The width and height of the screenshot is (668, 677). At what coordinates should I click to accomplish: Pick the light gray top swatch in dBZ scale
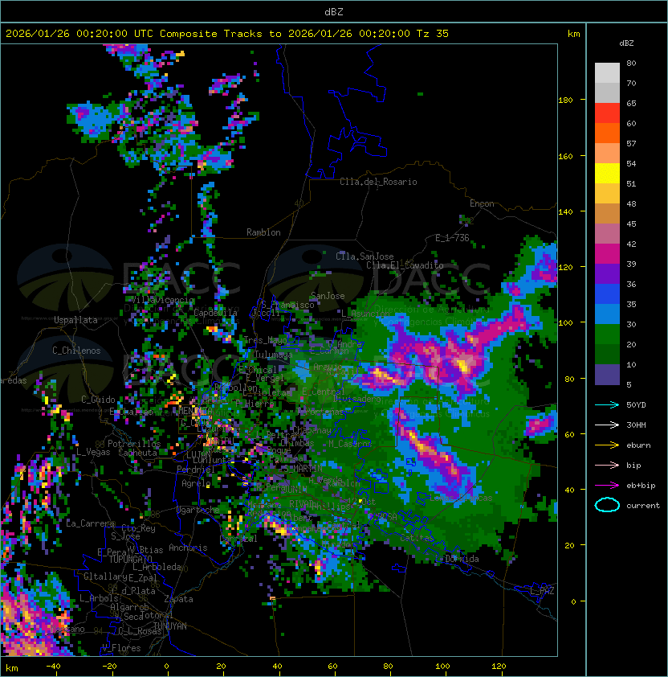pos(607,72)
